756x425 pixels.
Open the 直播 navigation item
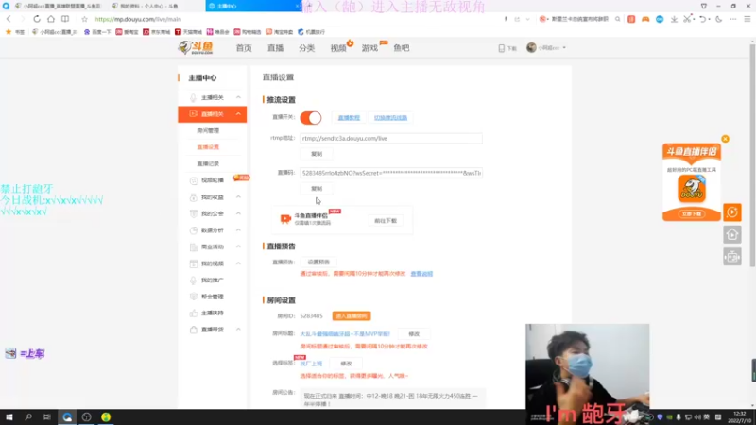275,48
